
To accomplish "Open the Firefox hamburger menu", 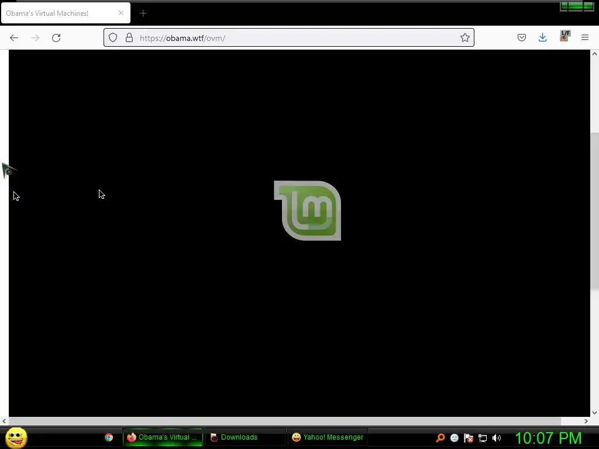I will [x=585, y=37].
